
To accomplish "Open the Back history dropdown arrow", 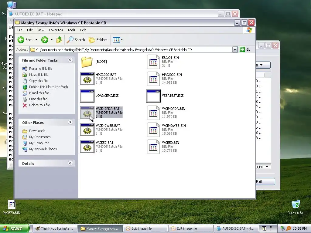I will 36,40.
